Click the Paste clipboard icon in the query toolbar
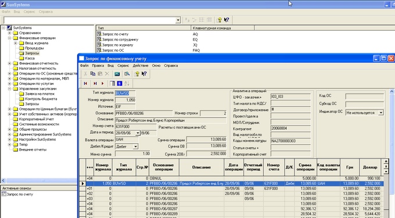Viewport: 395px width, 218px height. pos(100,74)
